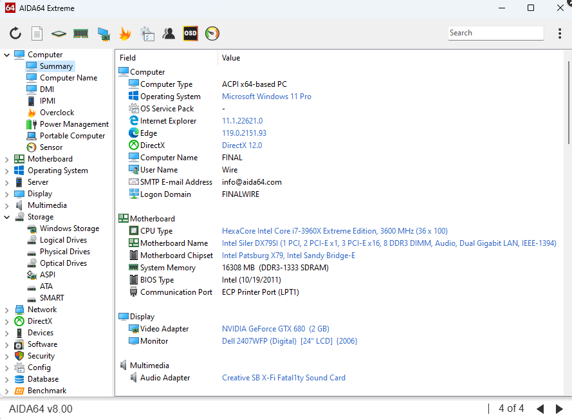Click the Refresh toolbar icon
Screen dimensions: 572x419
click(15, 33)
